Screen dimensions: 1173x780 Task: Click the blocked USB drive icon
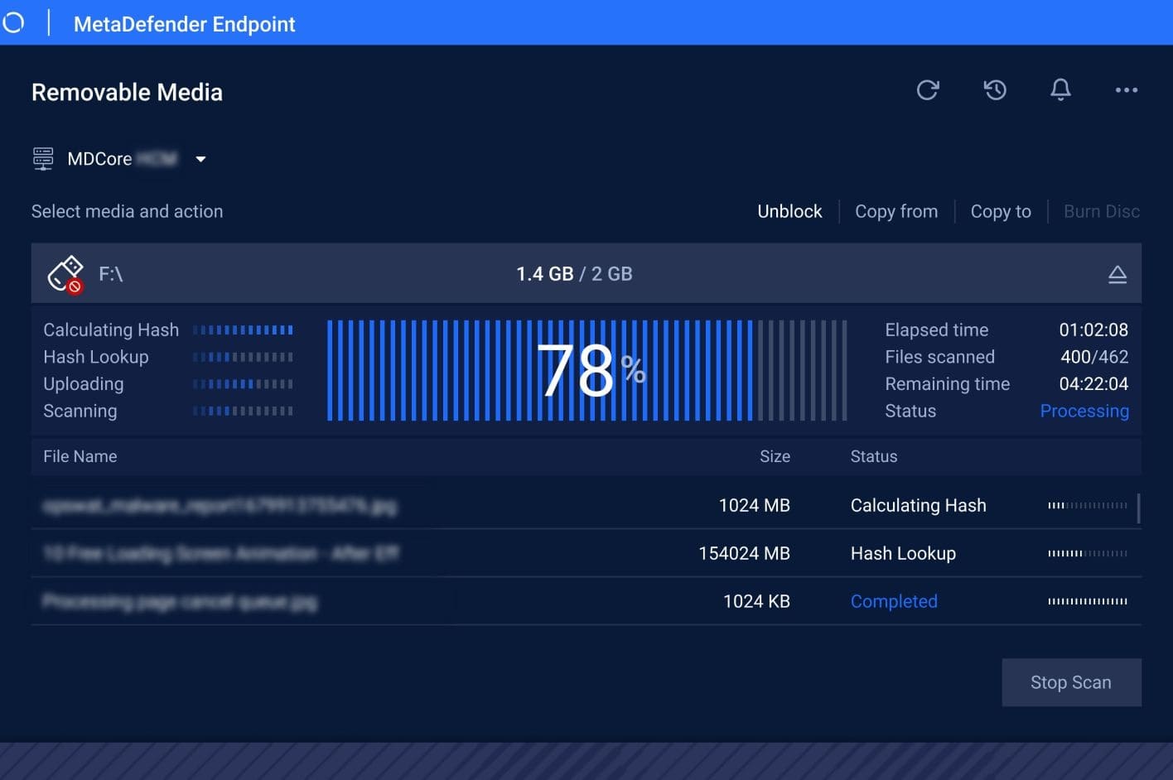click(x=65, y=273)
